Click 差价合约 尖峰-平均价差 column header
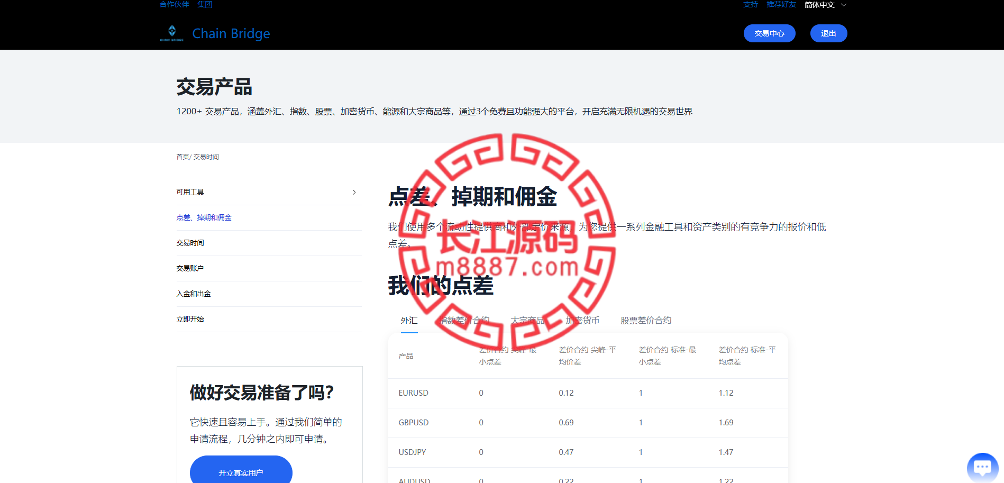Viewport: 1004px width, 483px height. [x=587, y=356]
